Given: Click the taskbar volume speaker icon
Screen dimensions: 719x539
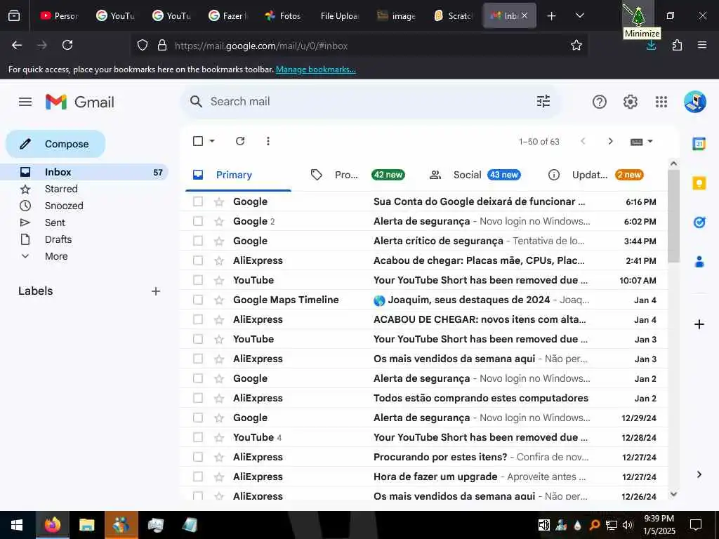Looking at the screenshot, I should (x=628, y=525).
